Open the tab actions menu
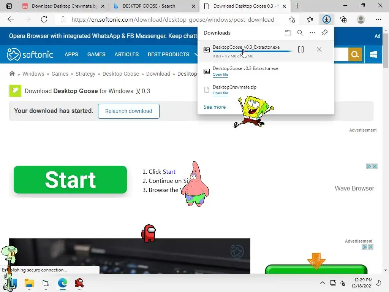The height and width of the screenshot is (292, 389). [x=9, y=6]
